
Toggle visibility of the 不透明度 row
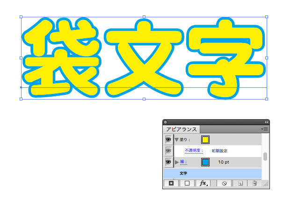click(168, 151)
